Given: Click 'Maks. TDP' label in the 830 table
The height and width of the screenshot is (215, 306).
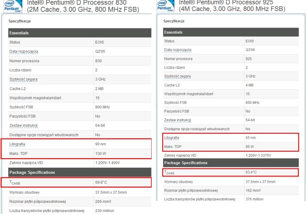Looking at the screenshot, I should 18,154.
